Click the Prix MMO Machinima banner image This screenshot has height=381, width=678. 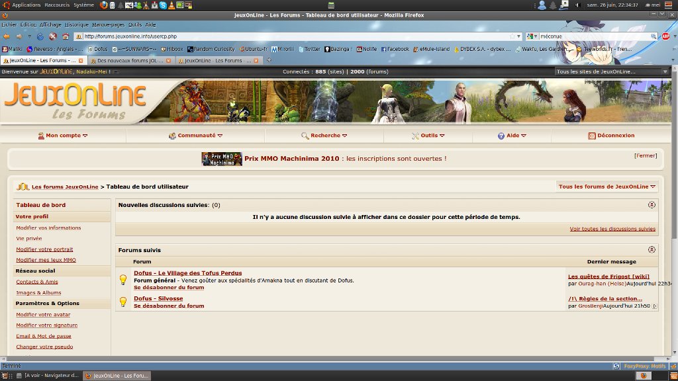point(221,159)
